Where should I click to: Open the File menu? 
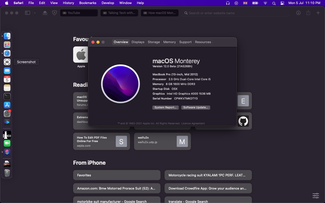pos(31,3)
